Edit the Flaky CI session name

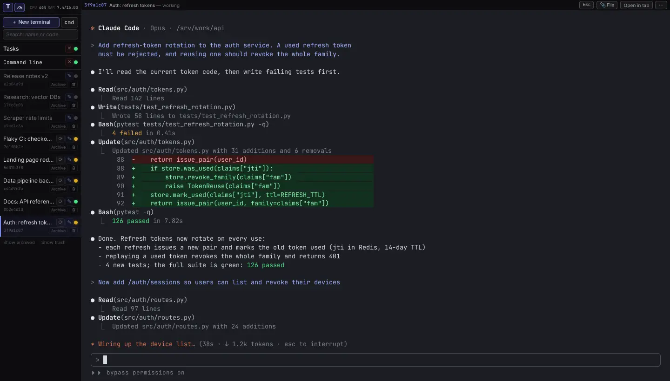click(69, 139)
